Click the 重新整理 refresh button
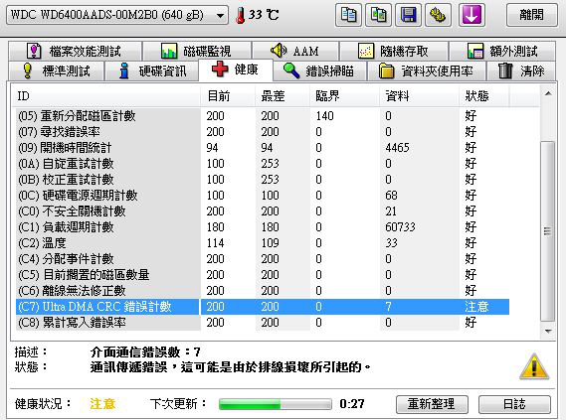Screen dimensions: 566x420 point(432,404)
